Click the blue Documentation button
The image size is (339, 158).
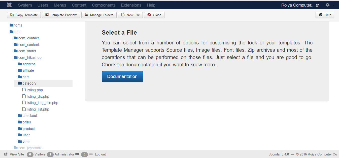(x=122, y=76)
